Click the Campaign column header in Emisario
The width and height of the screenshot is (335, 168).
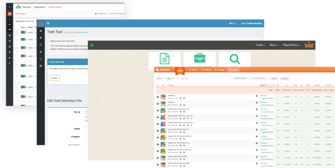click(170, 85)
